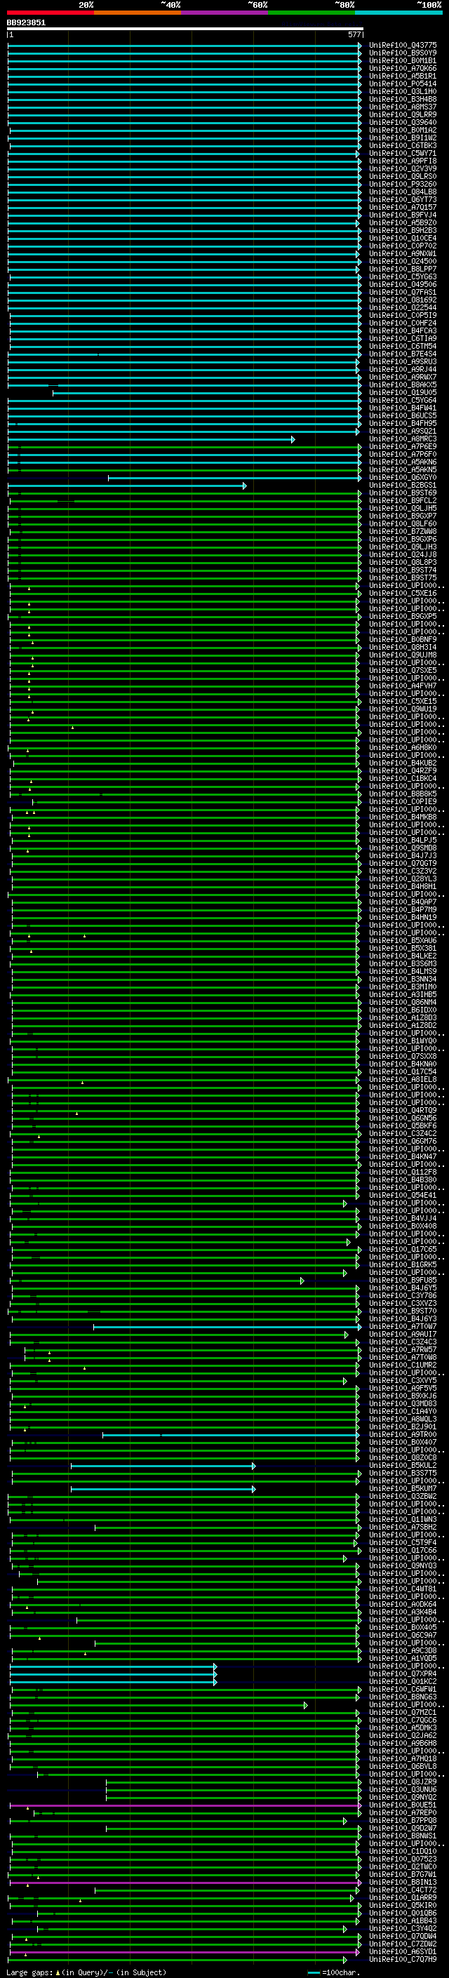Select the UniRef100_A5AKN6 label
Viewport: 449px width, 1978px height.
(402, 462)
